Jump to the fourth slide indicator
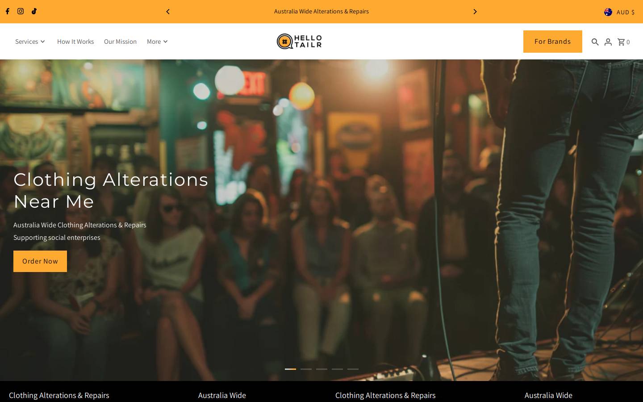Image resolution: width=643 pixels, height=402 pixels. click(x=337, y=369)
